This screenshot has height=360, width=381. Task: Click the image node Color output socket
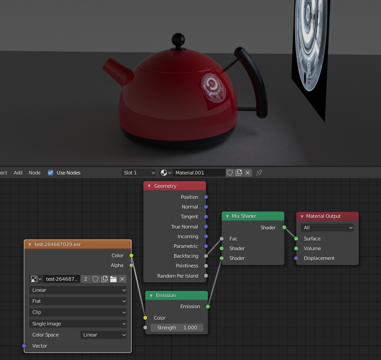(131, 255)
